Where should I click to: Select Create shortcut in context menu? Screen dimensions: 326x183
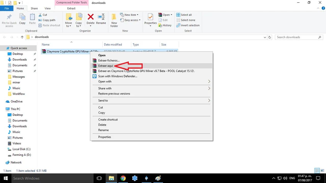[x=152, y=119]
